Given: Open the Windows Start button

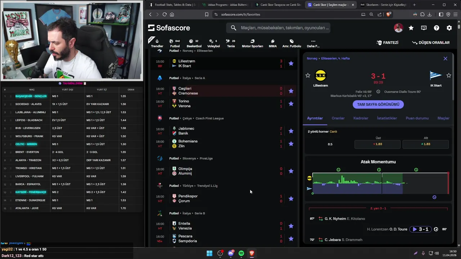Looking at the screenshot, I should pos(209,253).
